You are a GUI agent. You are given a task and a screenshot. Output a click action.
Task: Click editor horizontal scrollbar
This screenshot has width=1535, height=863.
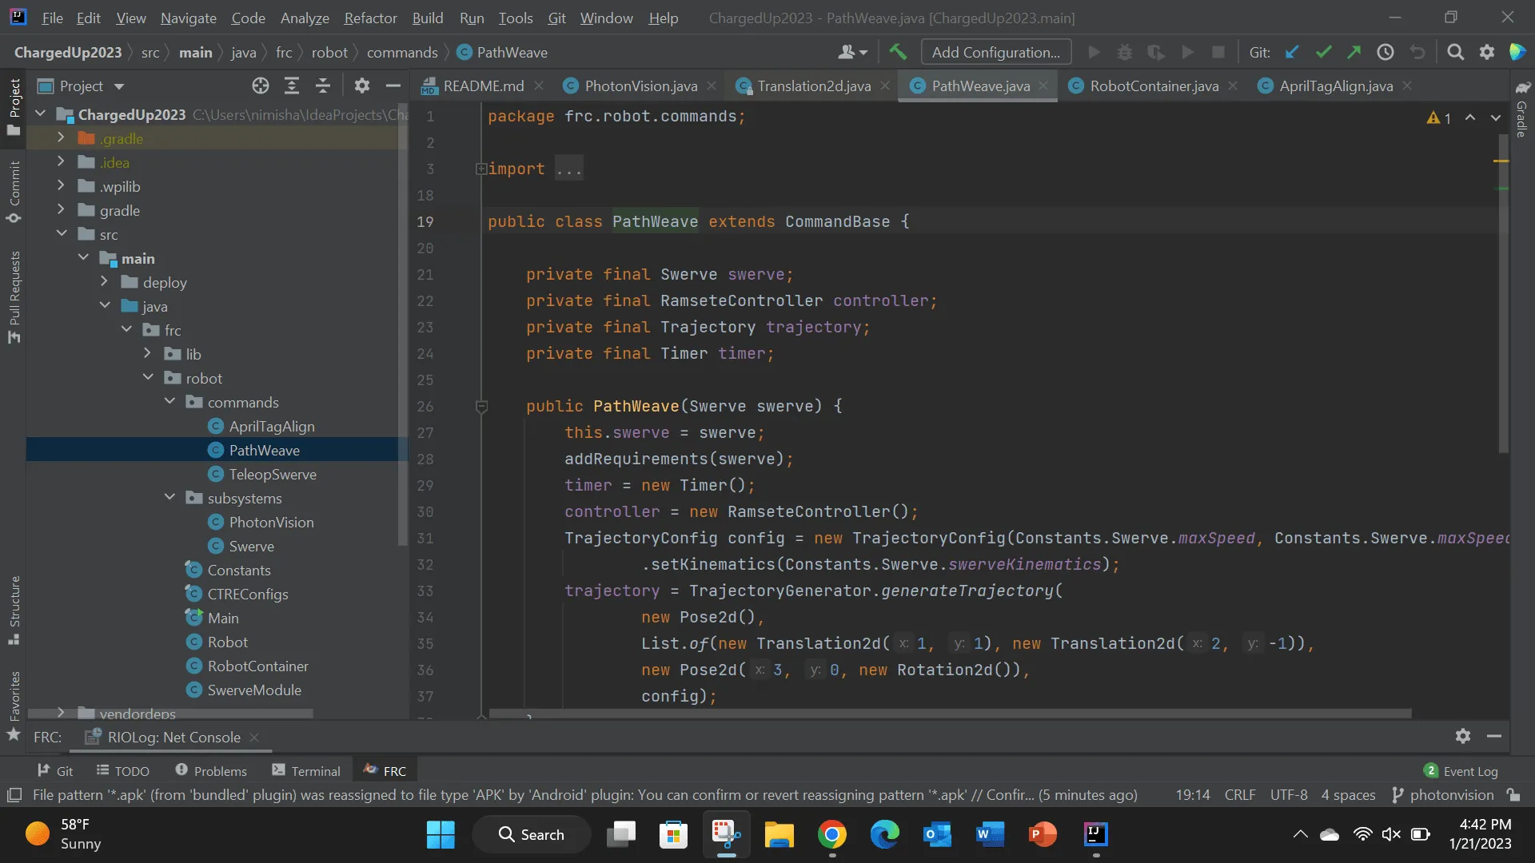coord(950,714)
